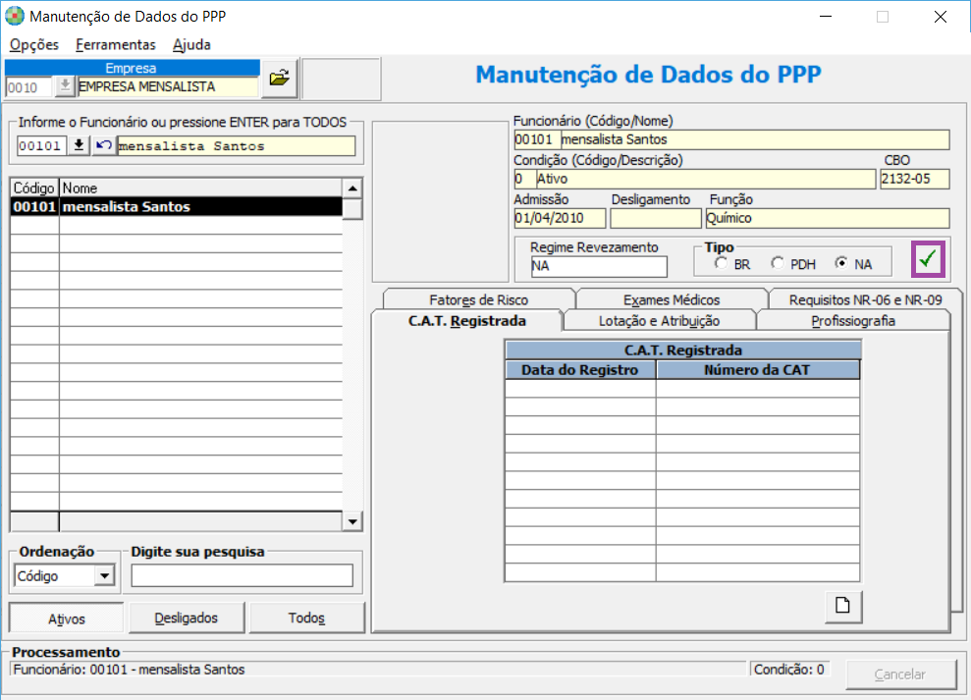971x700 pixels.
Task: Click the Função field Químico
Action: pyautogui.click(x=828, y=218)
